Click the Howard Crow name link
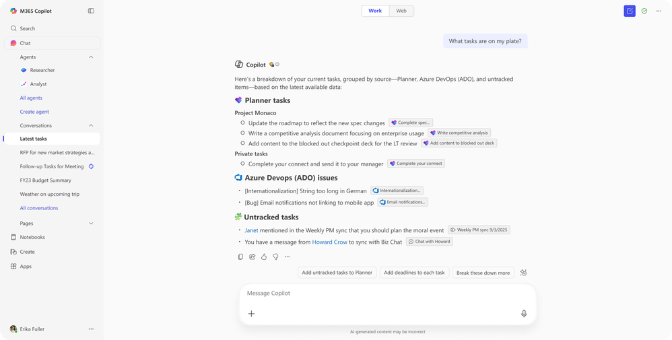 pos(329,242)
